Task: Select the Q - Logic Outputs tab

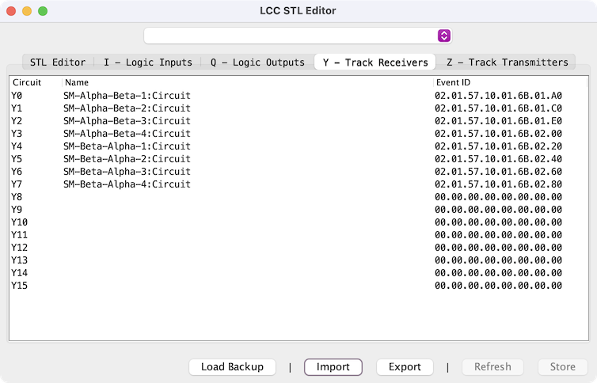Action: pyautogui.click(x=257, y=62)
